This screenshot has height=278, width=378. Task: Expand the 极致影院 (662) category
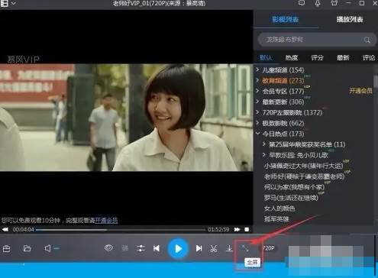pos(257,123)
